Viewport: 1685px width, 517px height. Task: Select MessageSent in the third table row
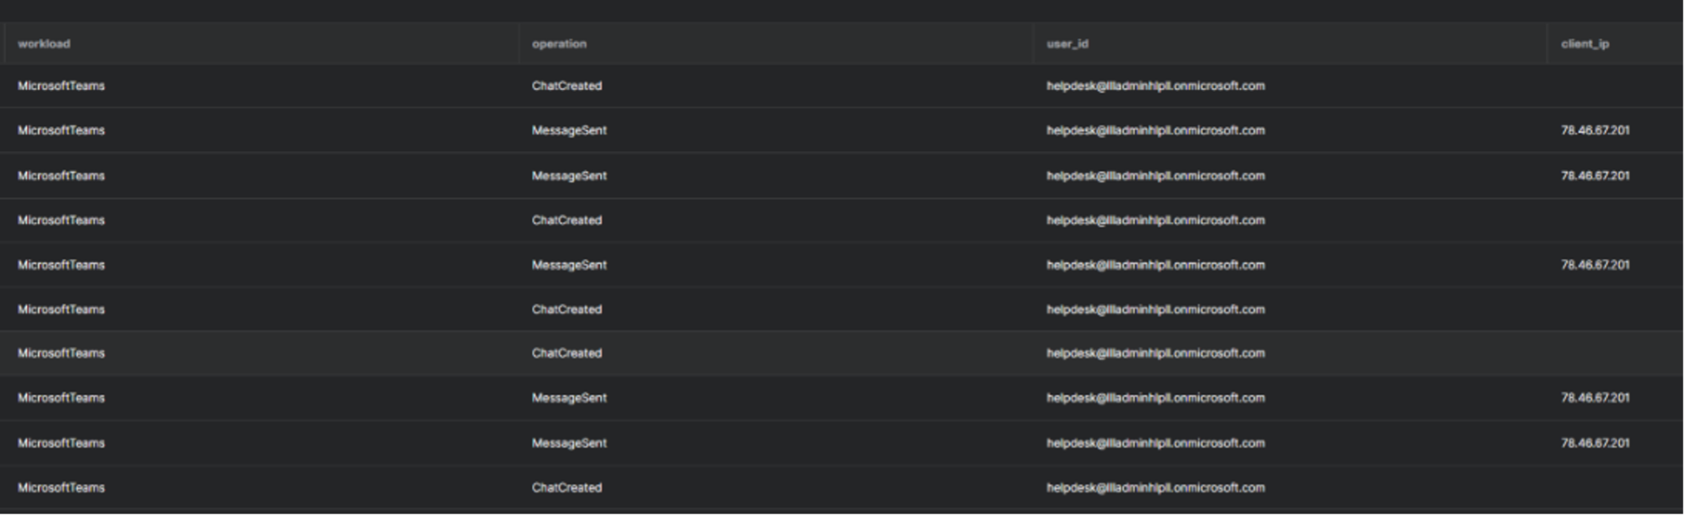569,175
